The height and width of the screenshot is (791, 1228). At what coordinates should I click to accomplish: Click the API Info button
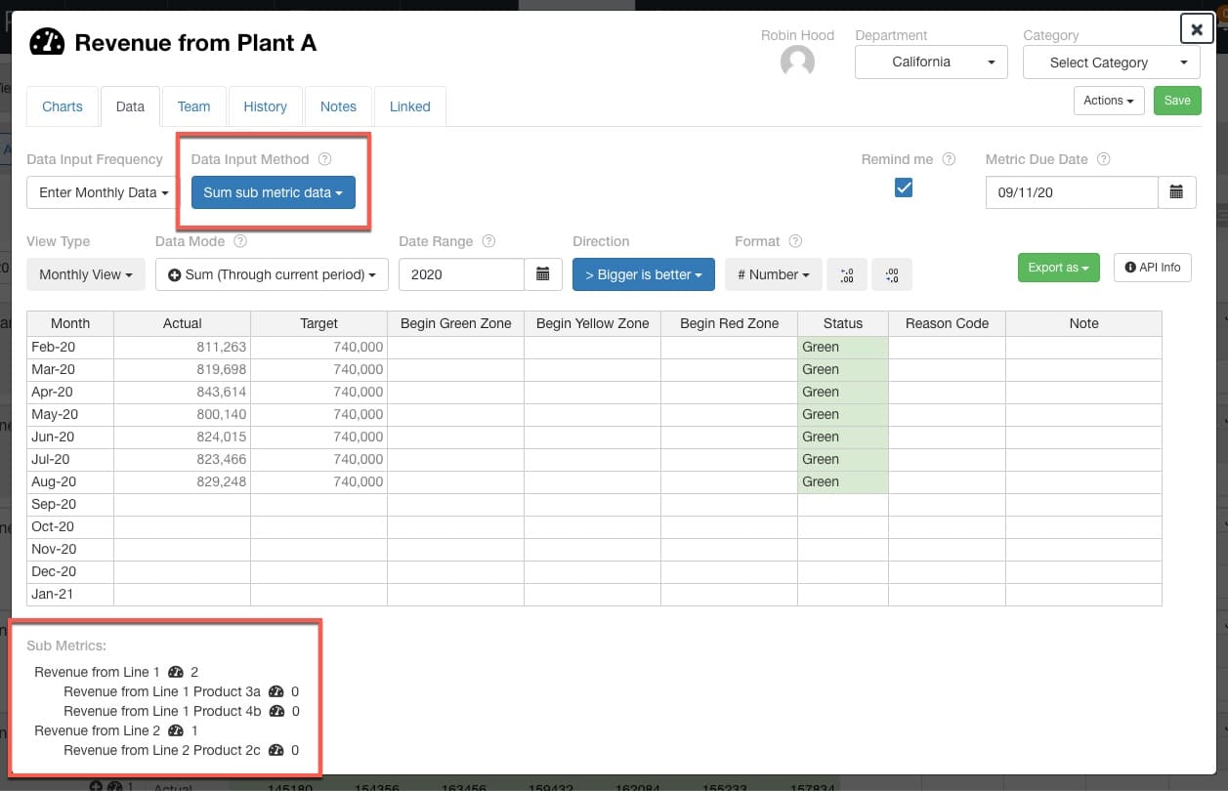(x=1153, y=268)
